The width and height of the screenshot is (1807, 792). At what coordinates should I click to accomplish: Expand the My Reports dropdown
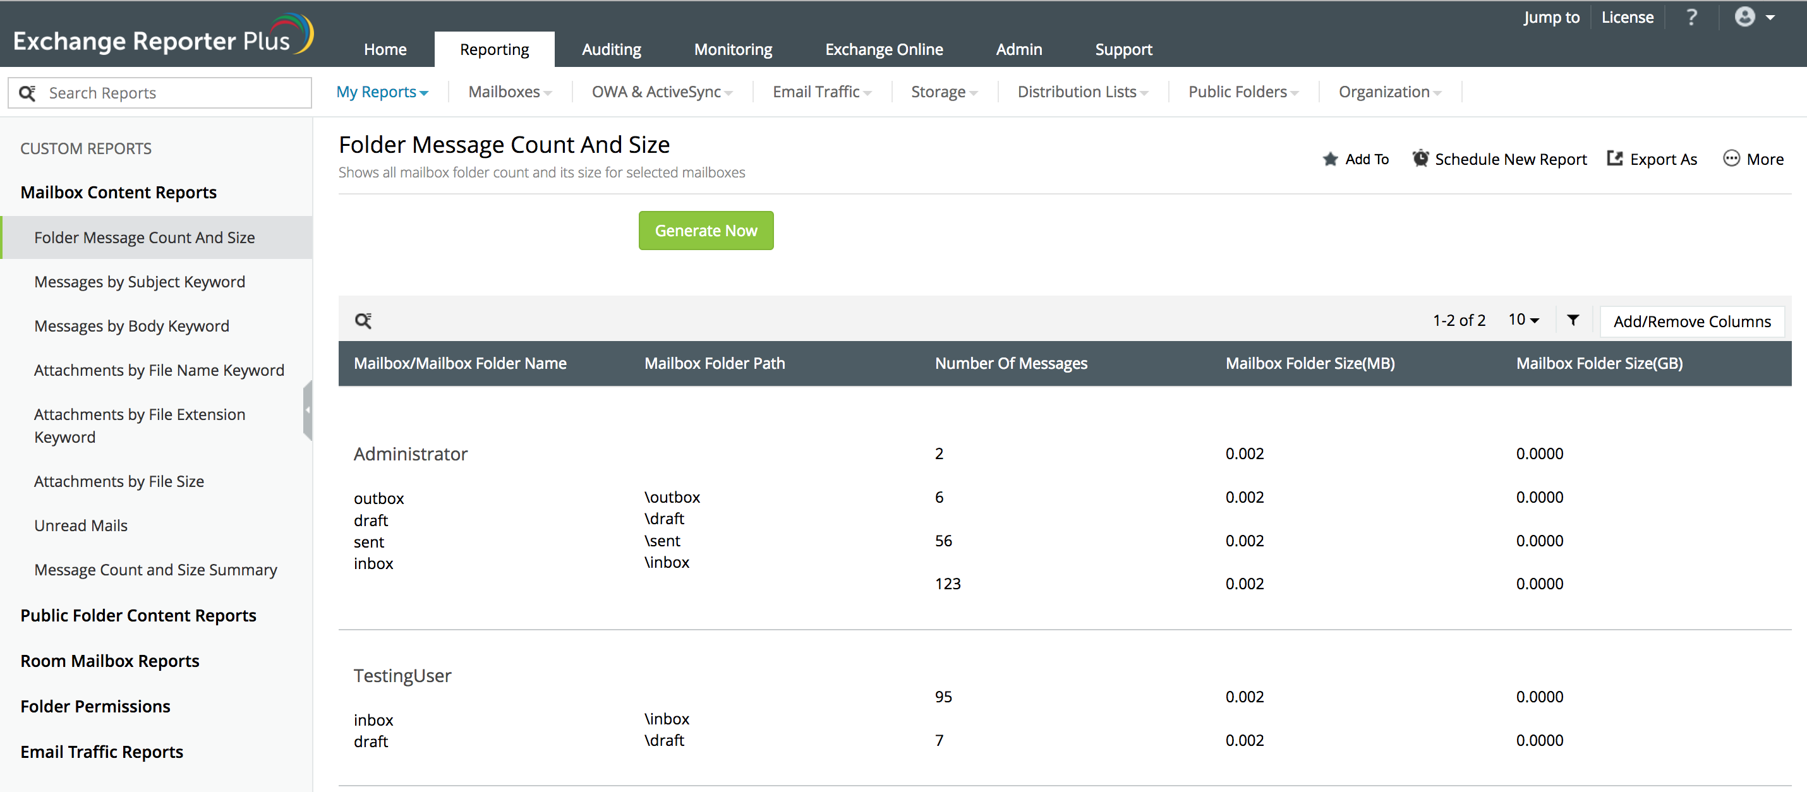pos(382,92)
